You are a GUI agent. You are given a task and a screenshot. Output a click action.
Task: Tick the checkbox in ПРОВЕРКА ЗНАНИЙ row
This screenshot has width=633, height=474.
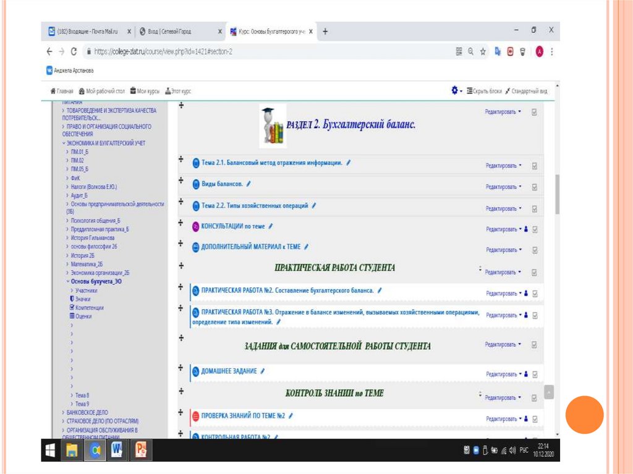coord(535,419)
